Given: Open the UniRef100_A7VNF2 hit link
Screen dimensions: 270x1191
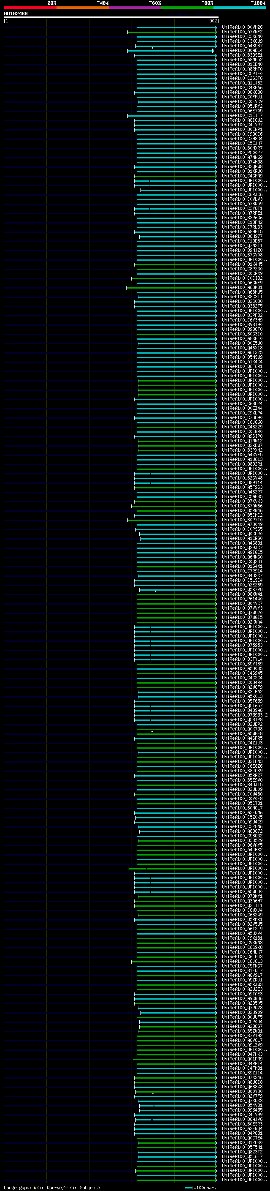Looking at the screenshot, I should pos(242,32).
